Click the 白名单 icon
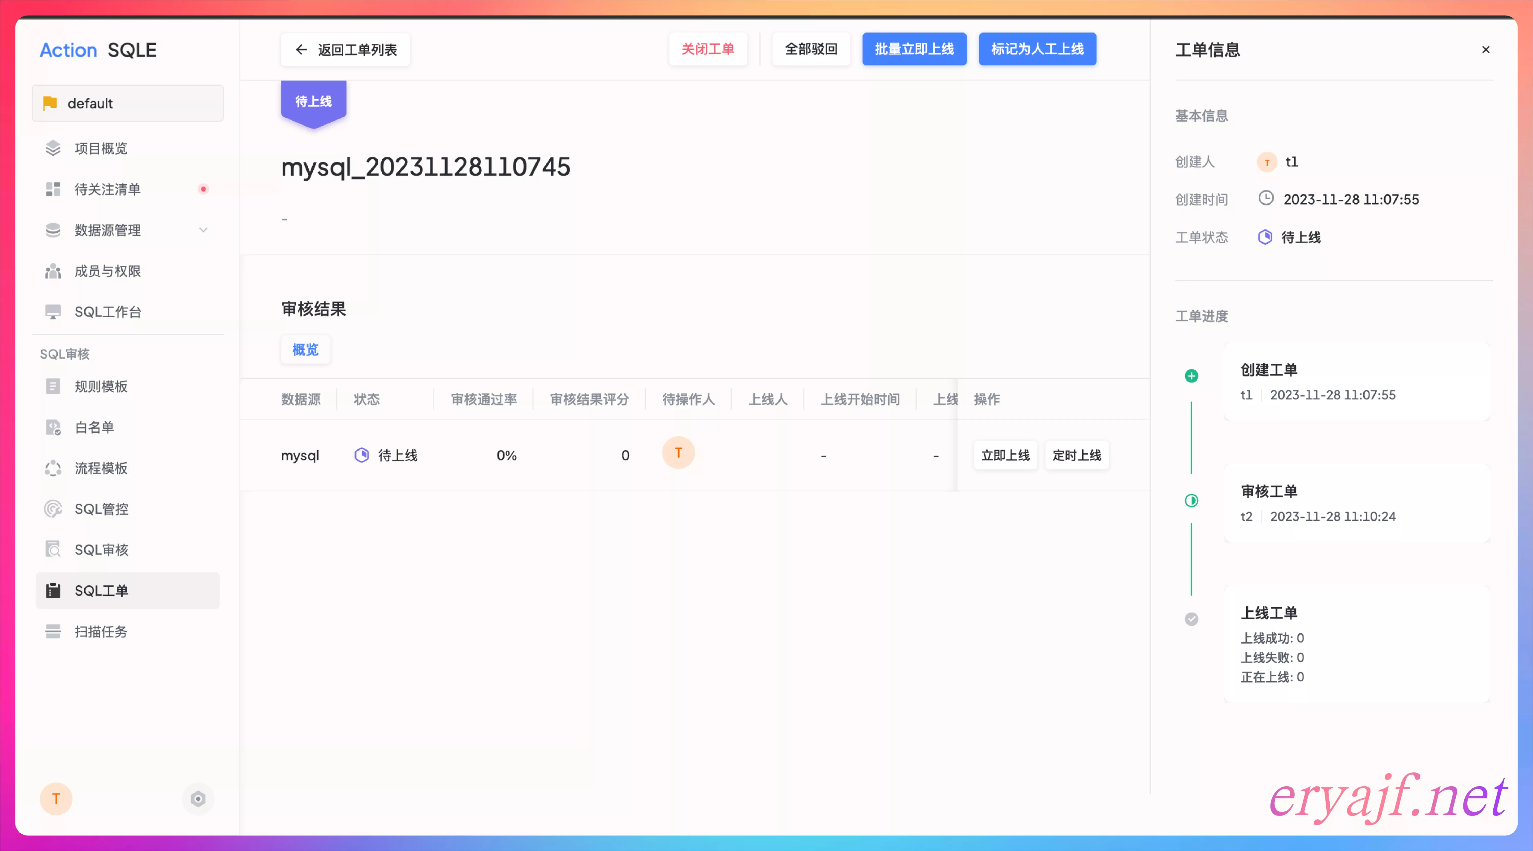Image resolution: width=1533 pixels, height=851 pixels. [53, 428]
